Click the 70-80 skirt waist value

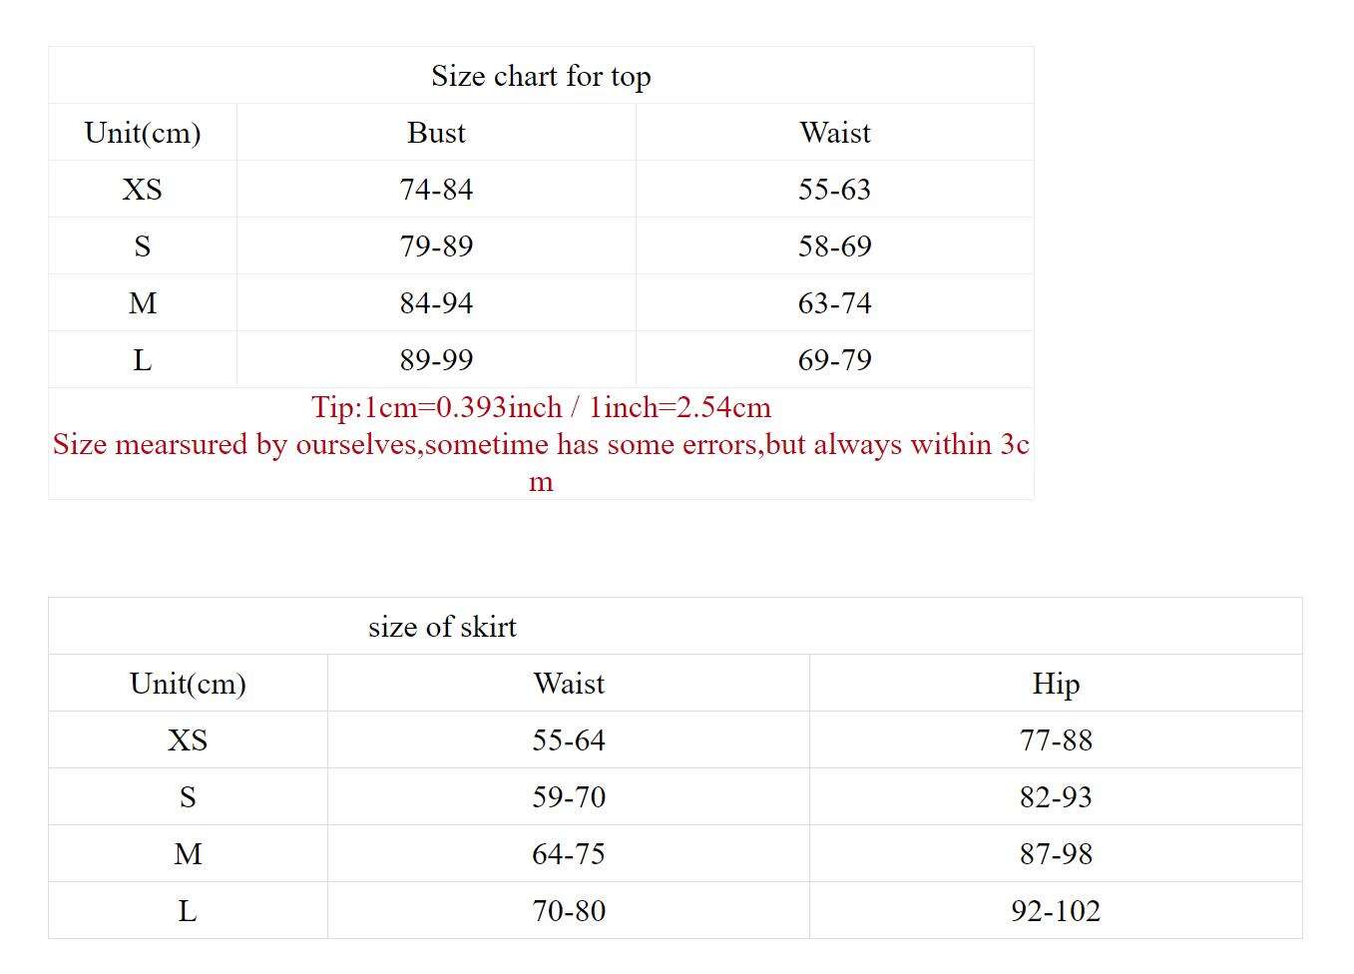coord(569,911)
